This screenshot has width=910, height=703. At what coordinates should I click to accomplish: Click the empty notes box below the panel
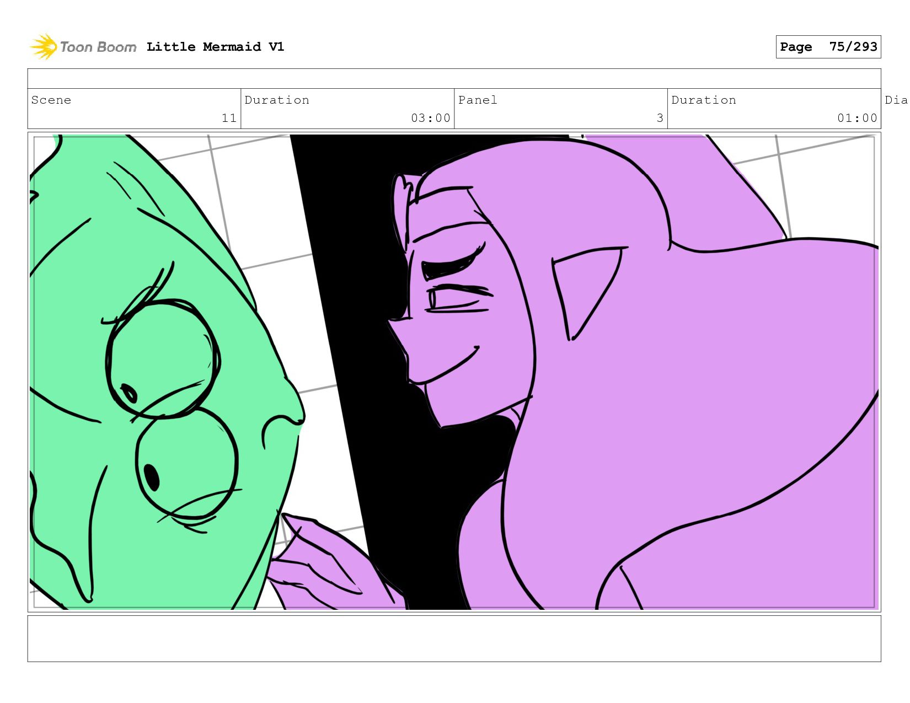pyautogui.click(x=454, y=638)
